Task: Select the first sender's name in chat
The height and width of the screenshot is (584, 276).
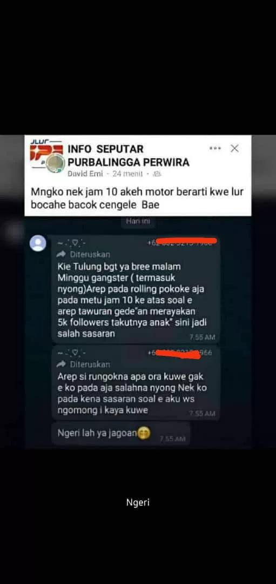Action: [71, 243]
